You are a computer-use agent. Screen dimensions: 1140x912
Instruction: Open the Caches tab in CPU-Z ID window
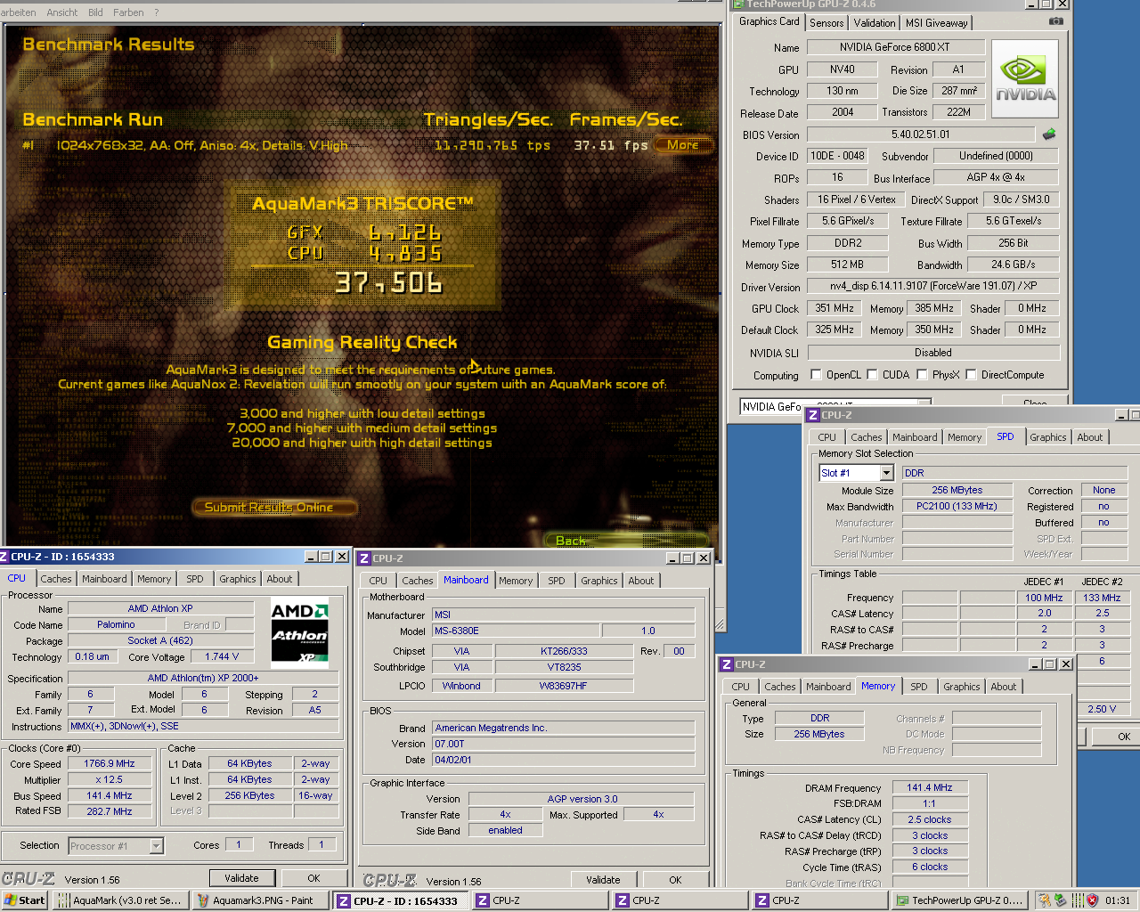click(55, 579)
